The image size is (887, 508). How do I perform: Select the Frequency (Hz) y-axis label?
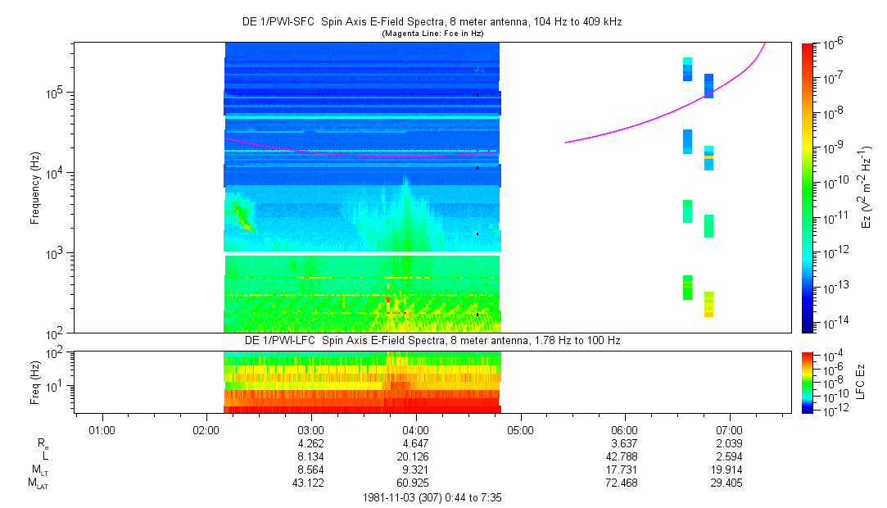coord(36,187)
